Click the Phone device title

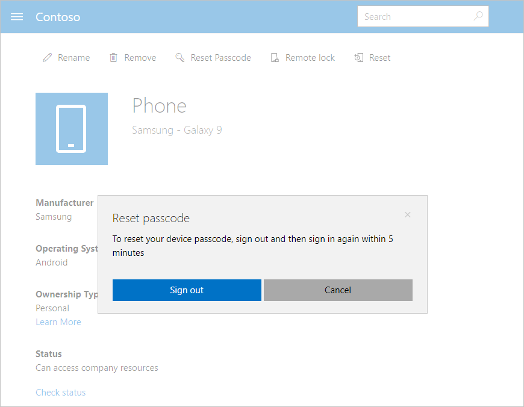(x=159, y=106)
